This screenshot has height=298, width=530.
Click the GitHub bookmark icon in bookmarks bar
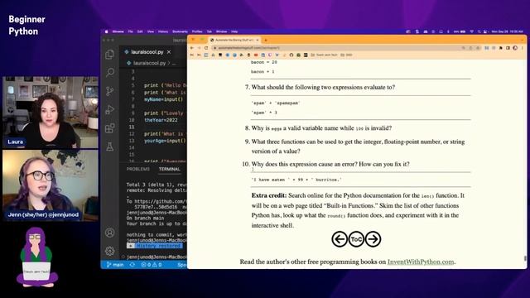click(x=291, y=55)
